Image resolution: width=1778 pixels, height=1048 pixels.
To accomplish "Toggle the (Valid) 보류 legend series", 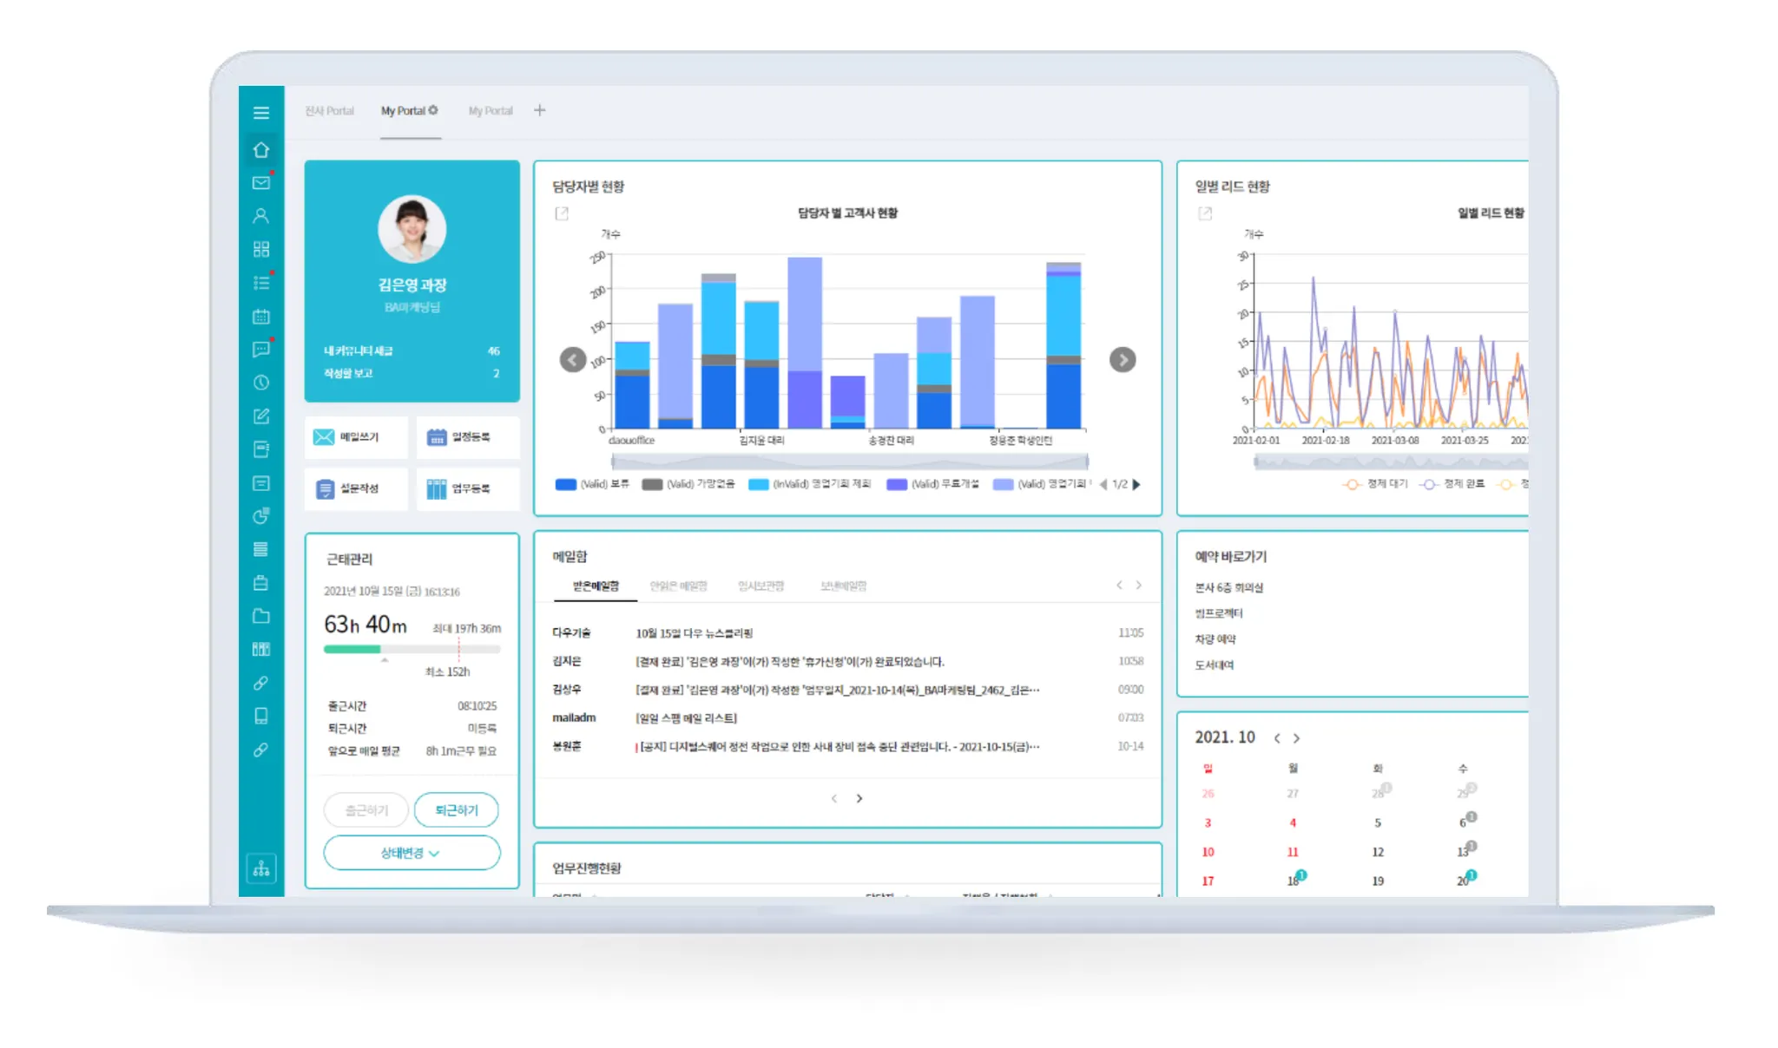I will 592,484.
